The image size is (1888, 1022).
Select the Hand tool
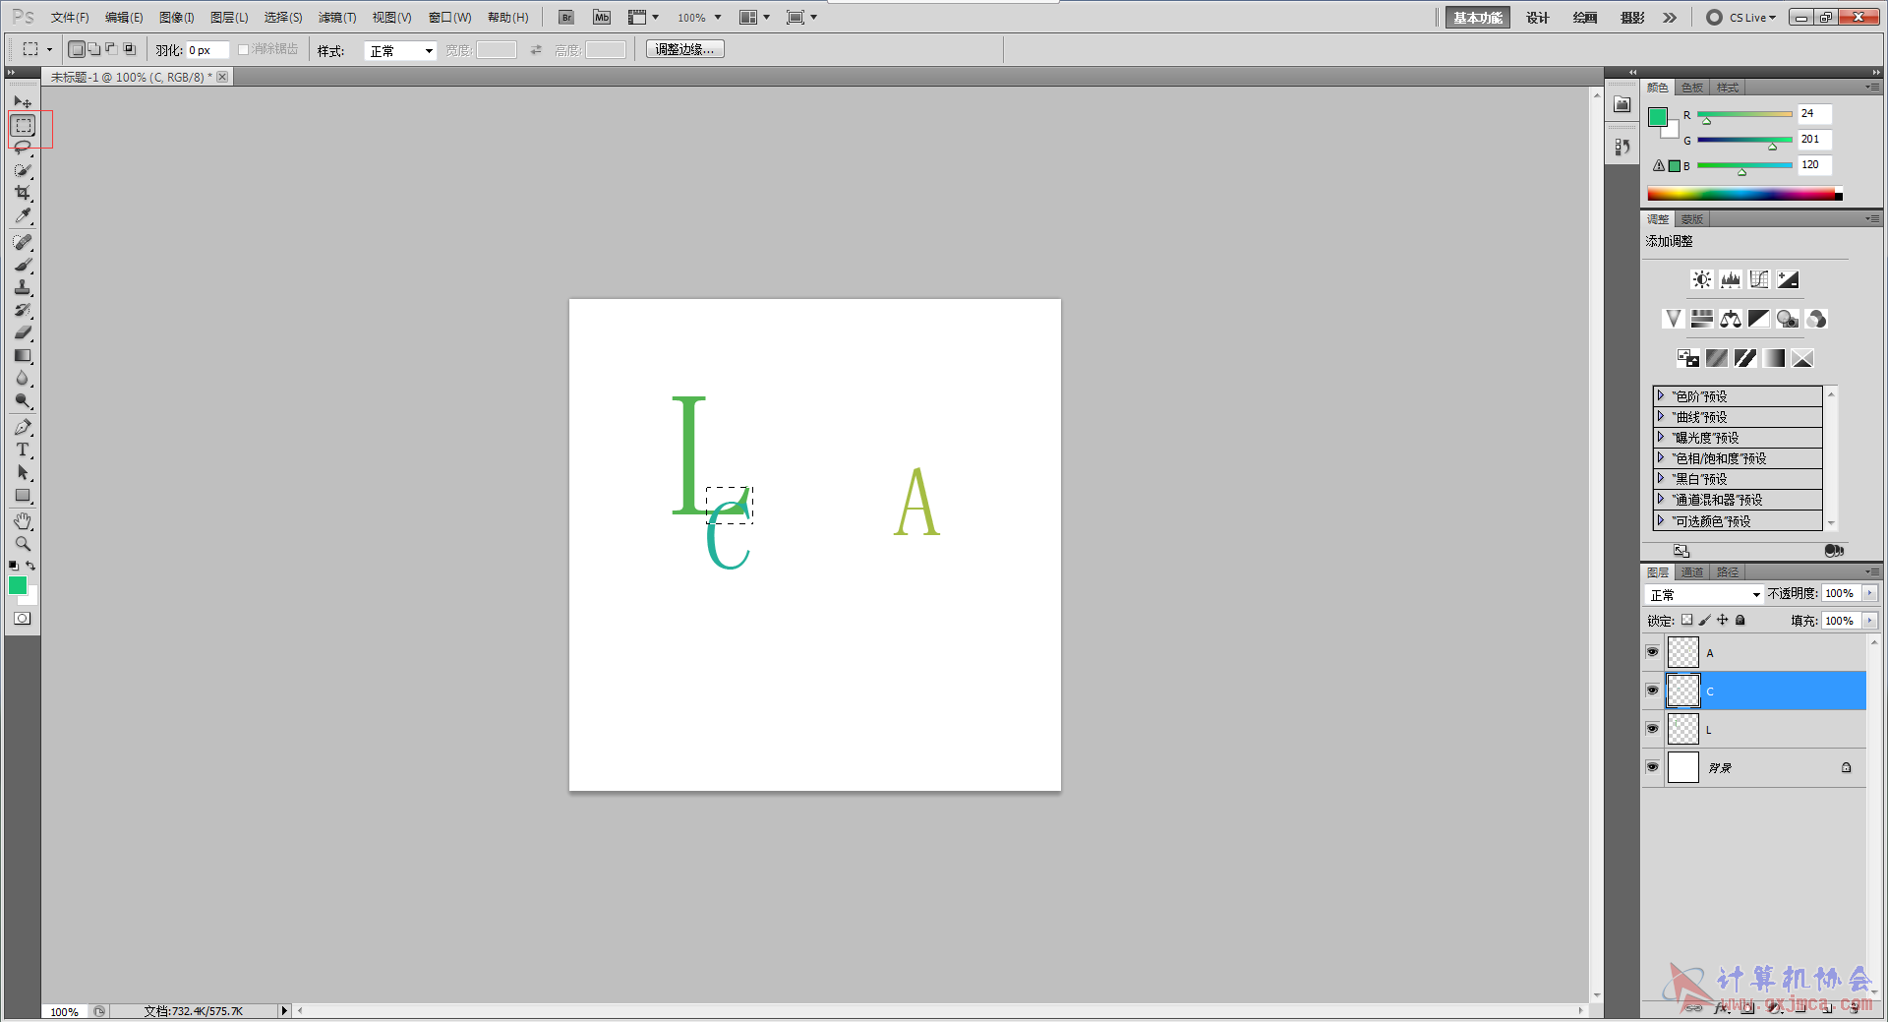click(x=23, y=521)
